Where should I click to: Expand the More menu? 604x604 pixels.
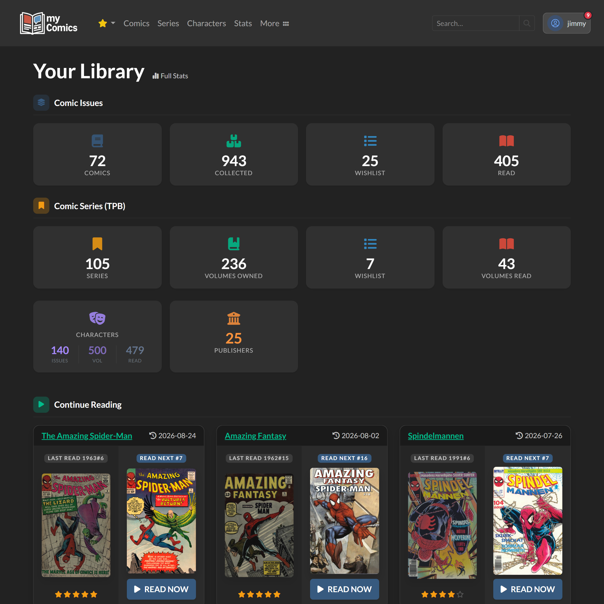click(x=275, y=23)
